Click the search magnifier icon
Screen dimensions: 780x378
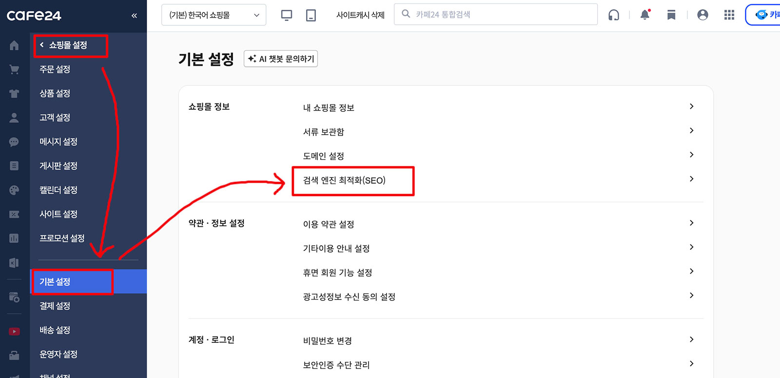pyautogui.click(x=406, y=14)
